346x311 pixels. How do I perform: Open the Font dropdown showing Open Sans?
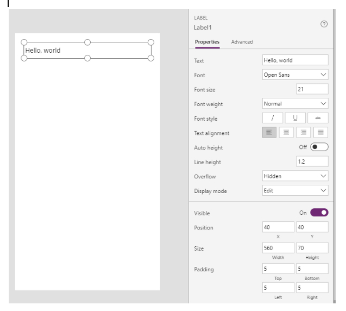295,74
